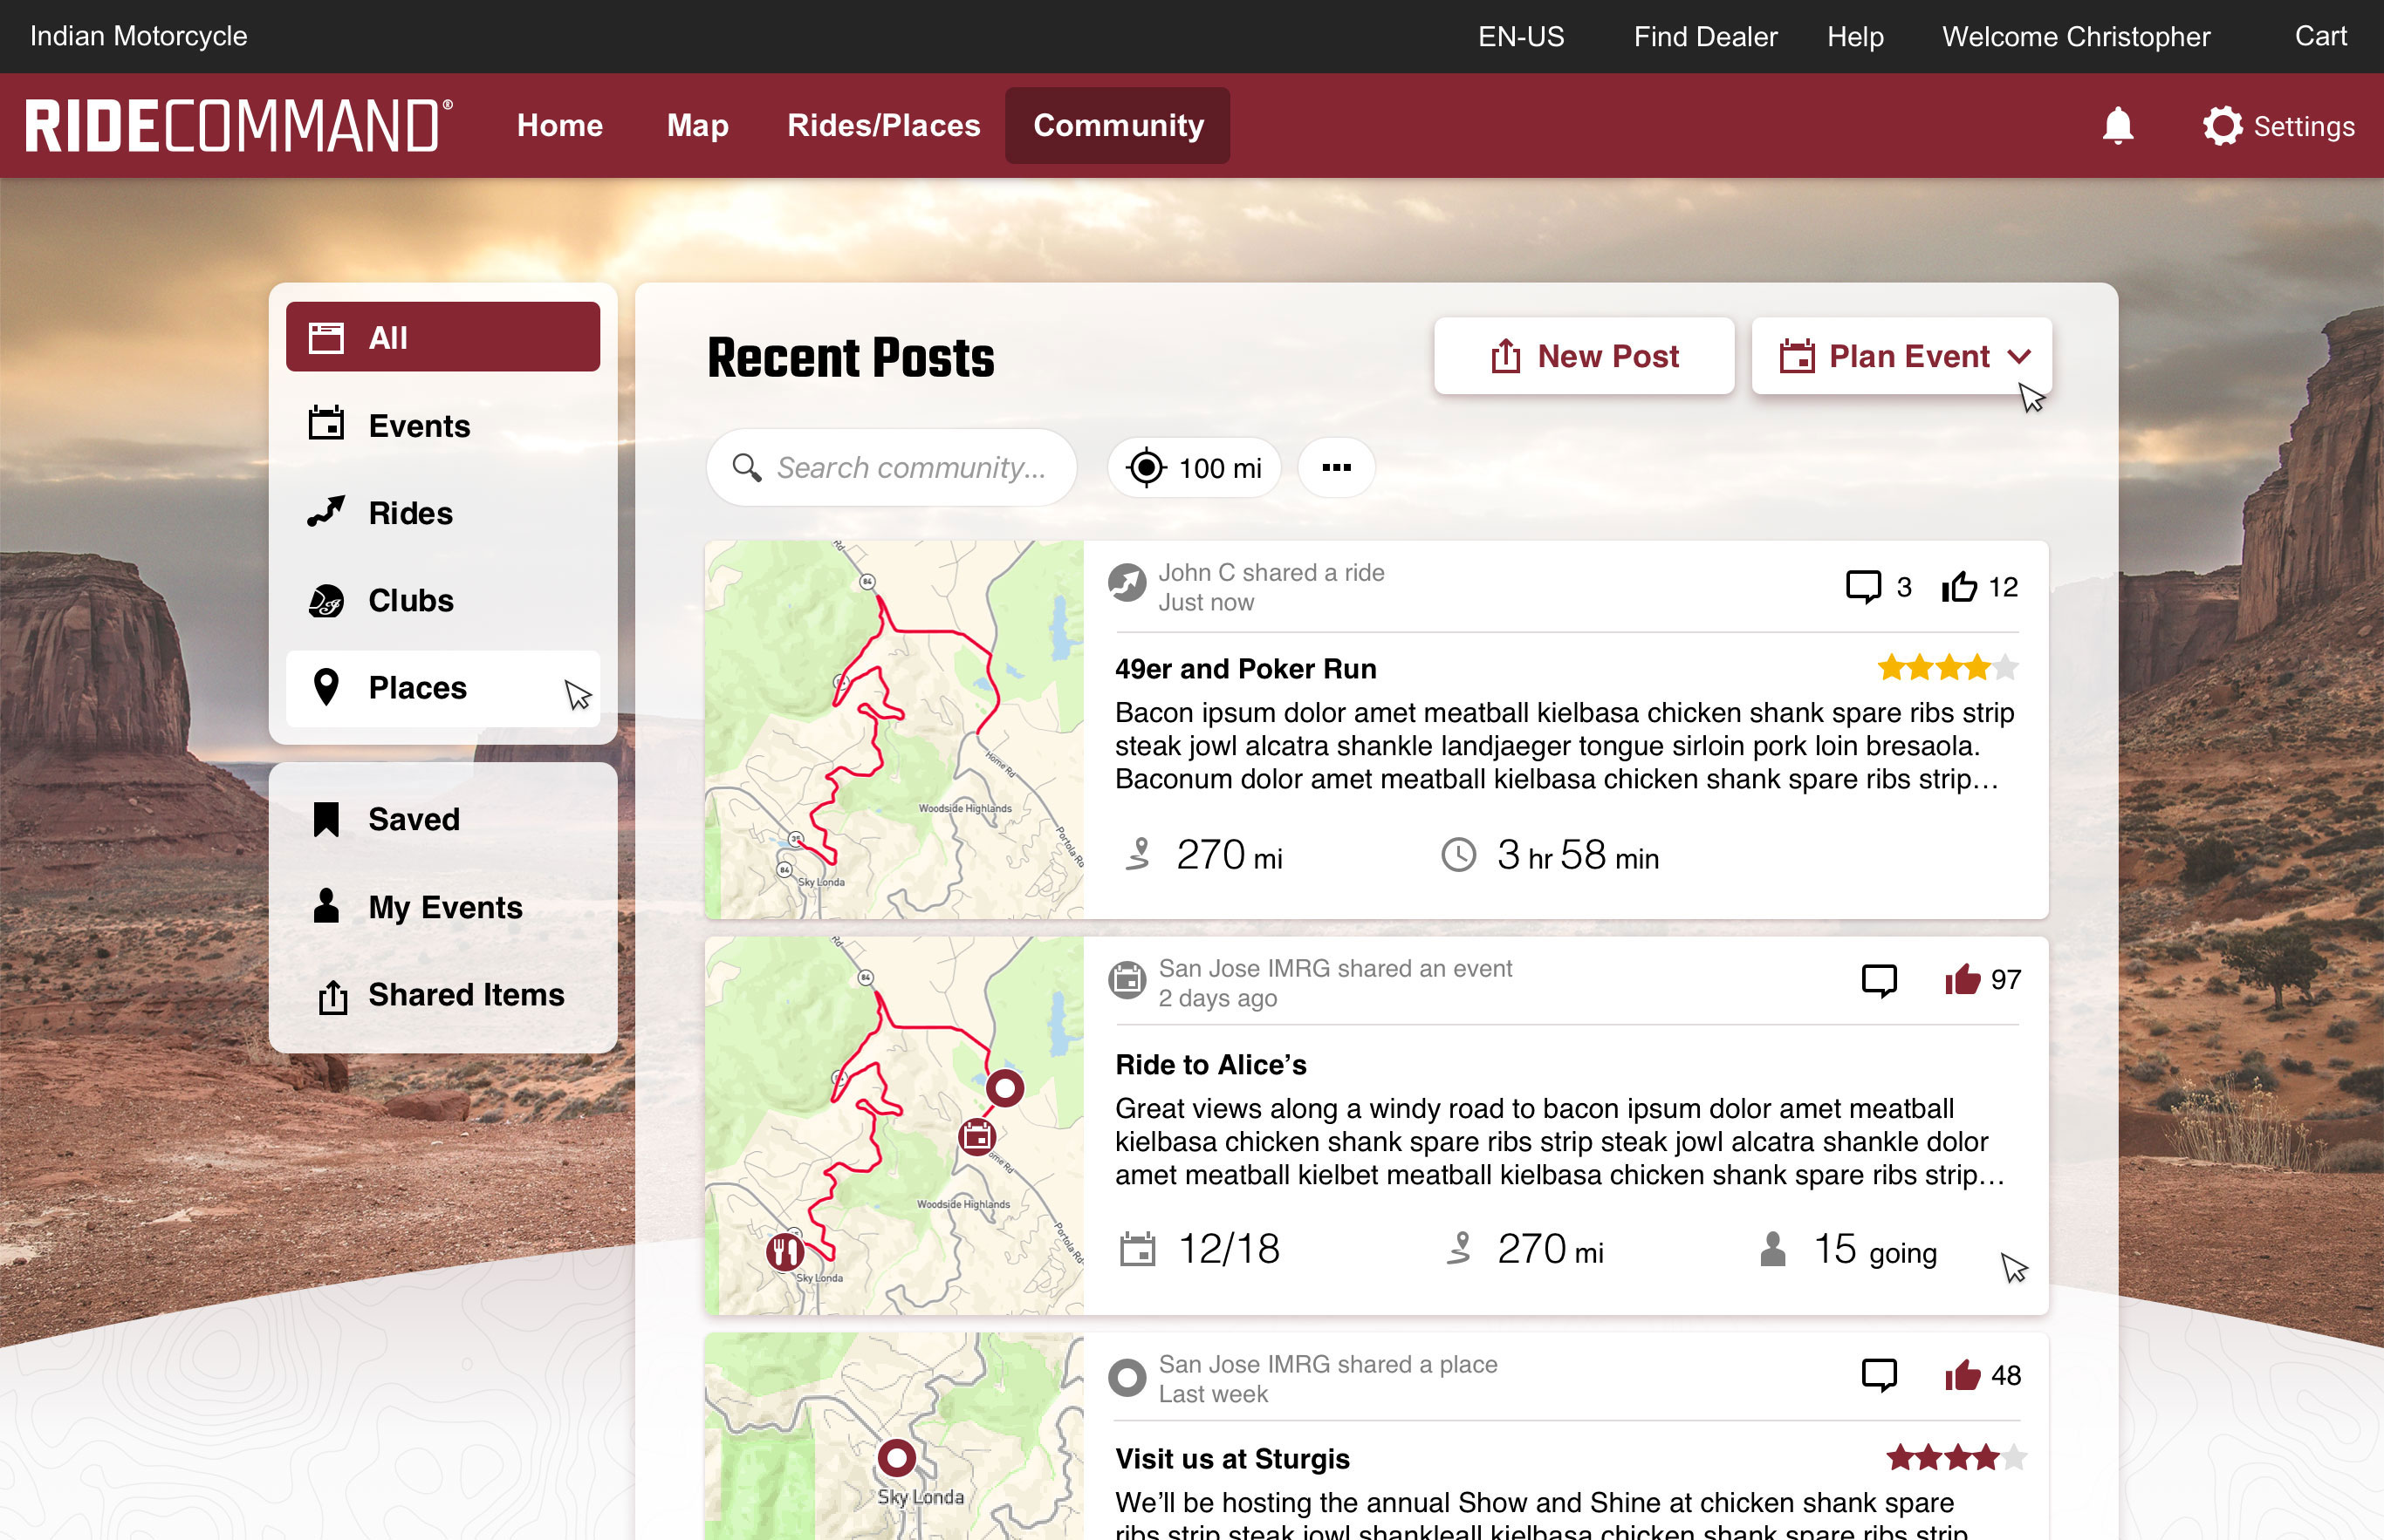Go to the Home tab
The height and width of the screenshot is (1540, 2384).
click(x=560, y=126)
